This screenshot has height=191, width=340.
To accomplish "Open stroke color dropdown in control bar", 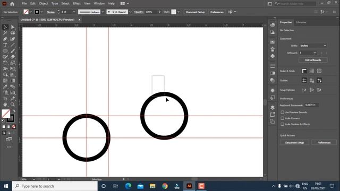I will point(41,12).
